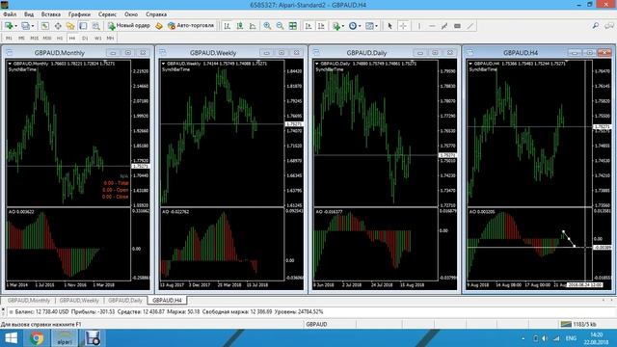The width and height of the screenshot is (617, 347).
Task: Open a new chart with the toolbar icon
Action: [9, 26]
